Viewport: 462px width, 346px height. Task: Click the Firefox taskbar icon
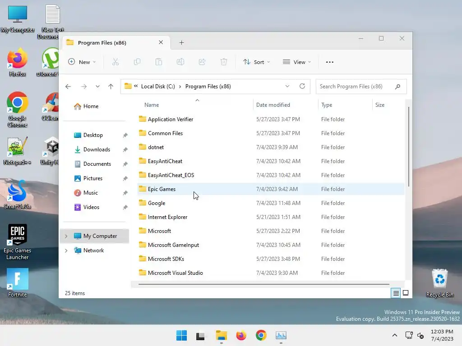241,335
